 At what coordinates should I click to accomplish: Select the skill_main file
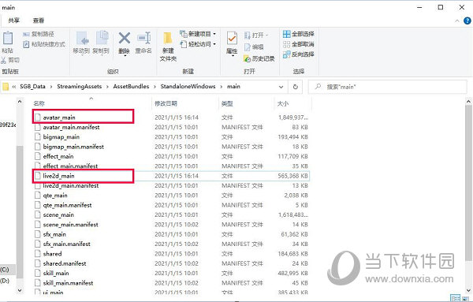[56, 274]
